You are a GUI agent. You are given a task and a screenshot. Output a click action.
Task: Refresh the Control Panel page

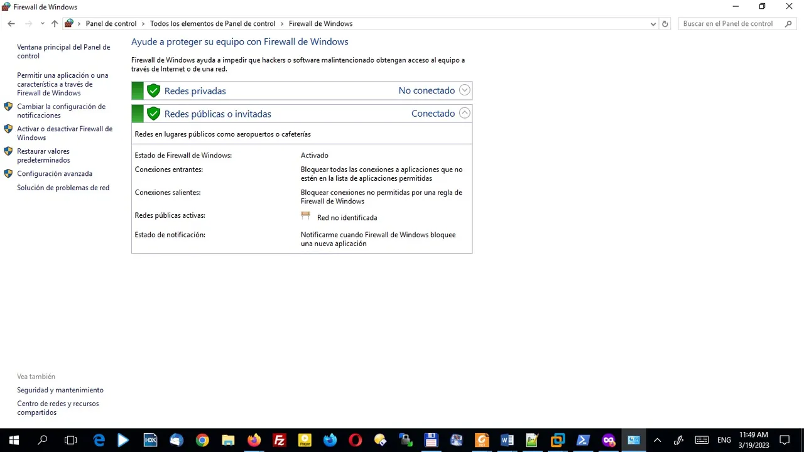pos(665,24)
